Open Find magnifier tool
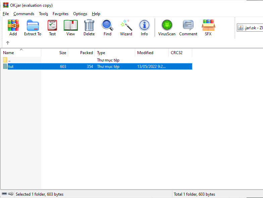 click(x=107, y=25)
